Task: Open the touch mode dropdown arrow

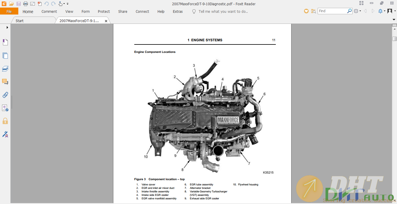Action: (64, 4)
